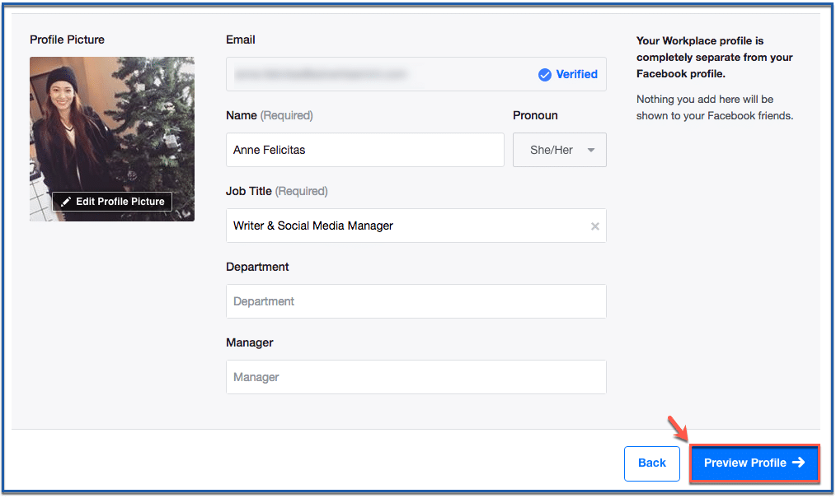836x498 pixels.
Task: Click the Manager field label
Action: (249, 342)
